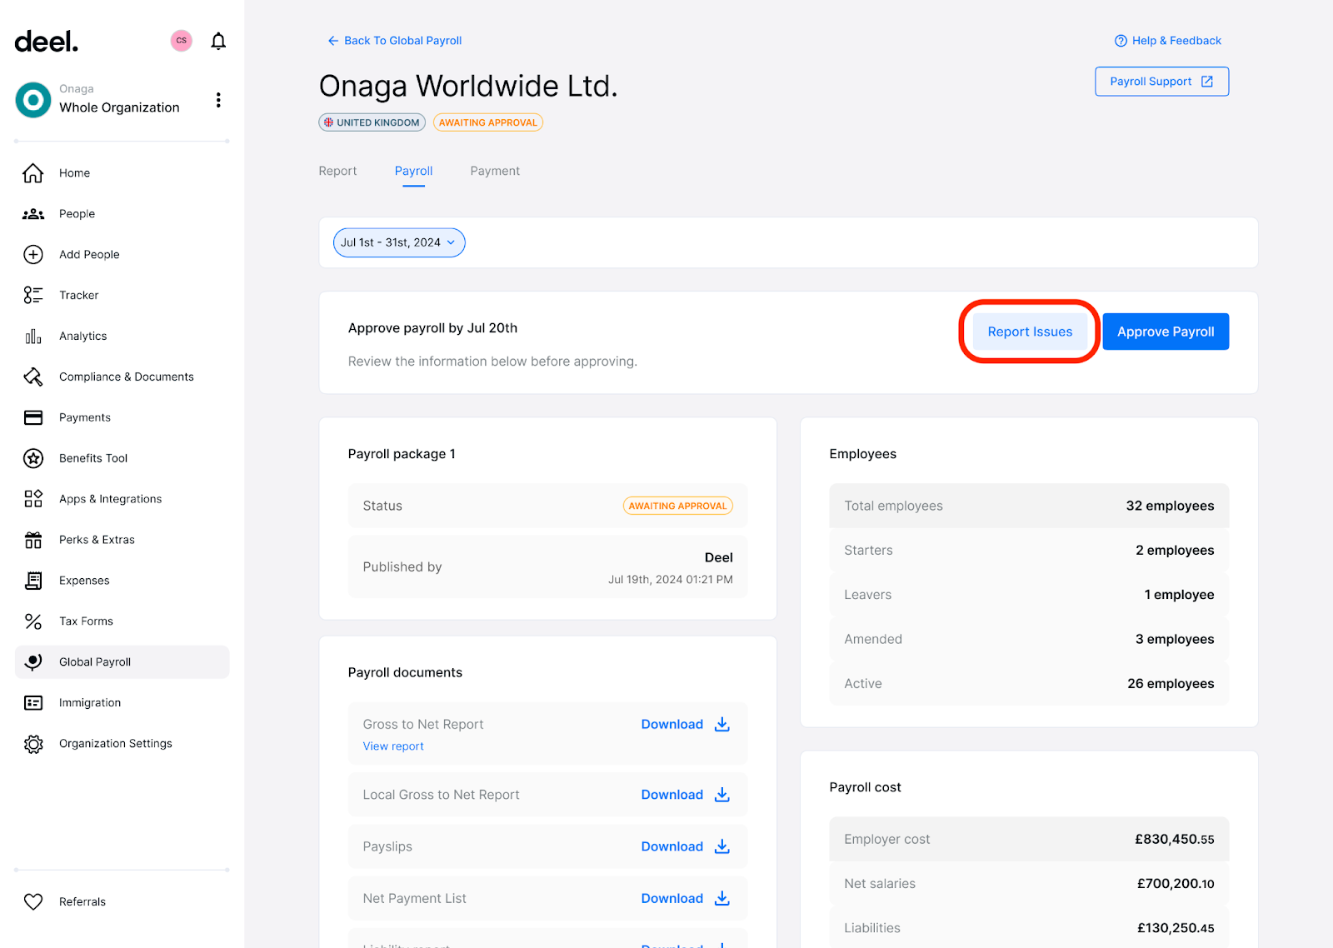1333x948 pixels.
Task: Click the 'Jul 19th, 2024 01:21 PM' timestamp
Action: [x=671, y=580]
